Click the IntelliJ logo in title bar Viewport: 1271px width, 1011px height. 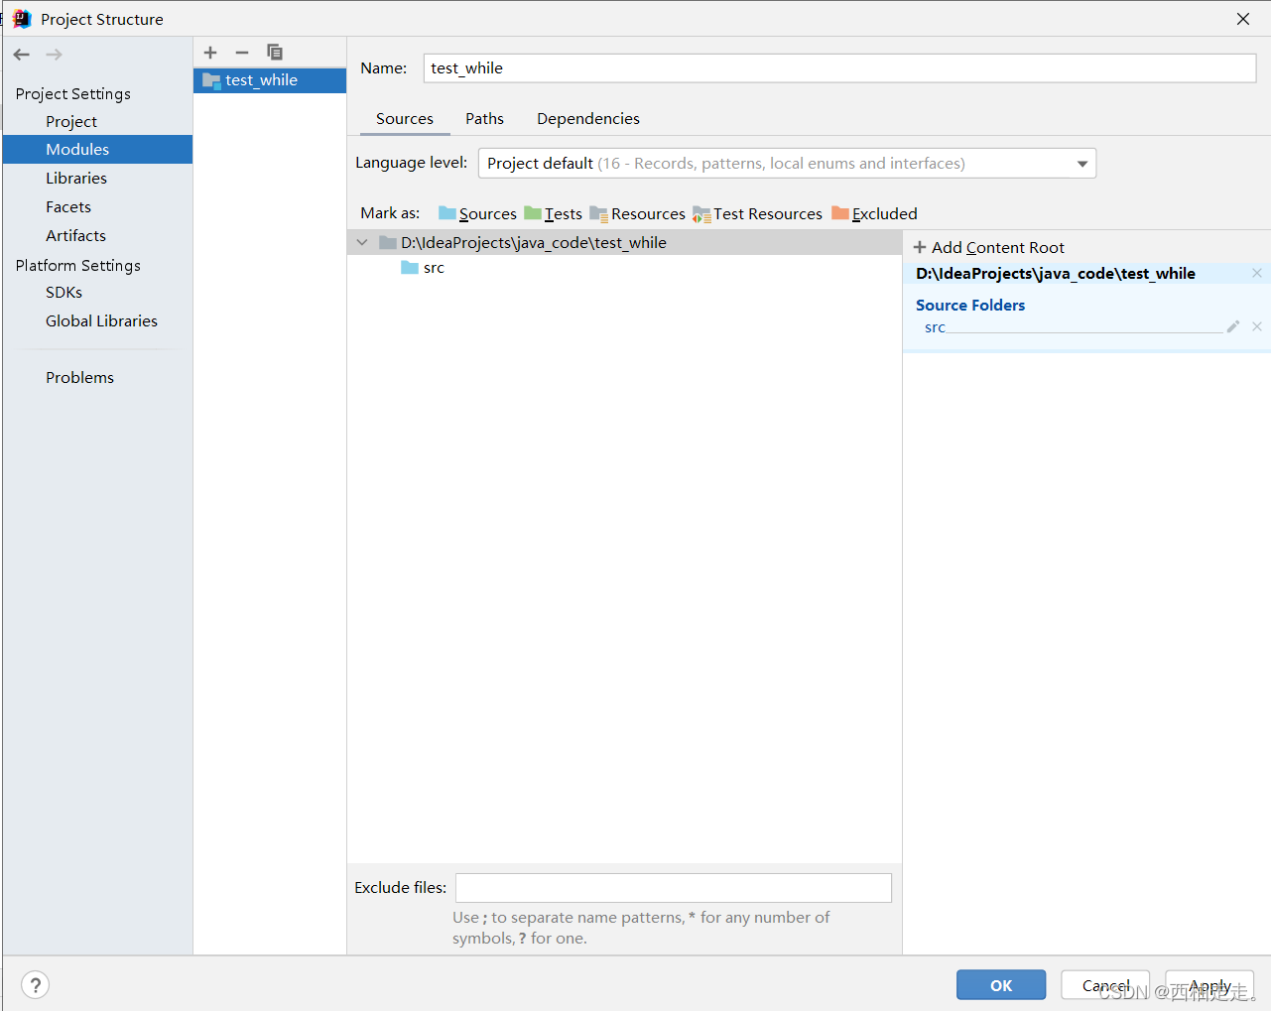pos(22,19)
